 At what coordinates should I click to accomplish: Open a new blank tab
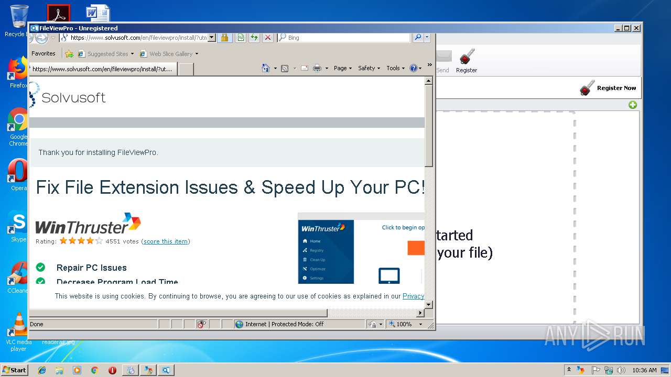[x=186, y=69]
